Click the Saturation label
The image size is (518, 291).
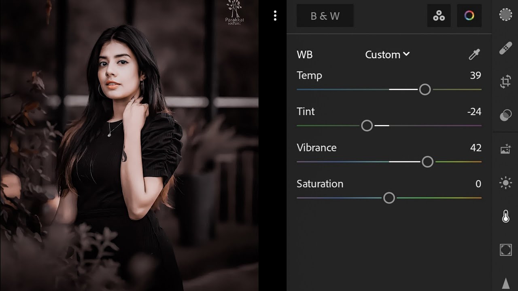pos(320,184)
